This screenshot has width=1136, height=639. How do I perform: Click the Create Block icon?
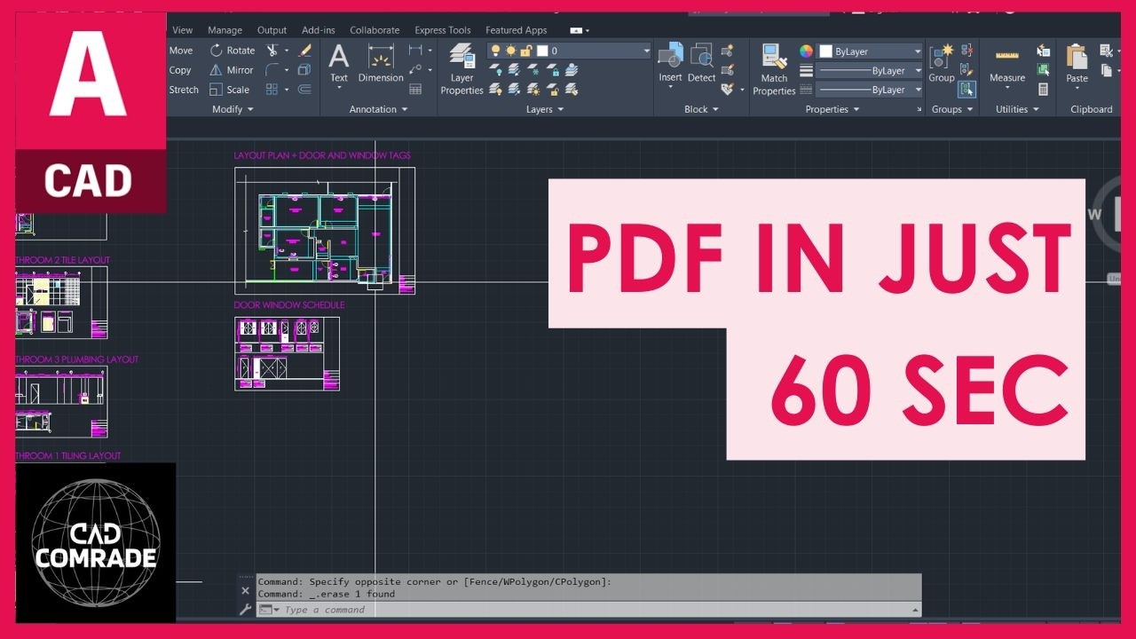(x=727, y=51)
